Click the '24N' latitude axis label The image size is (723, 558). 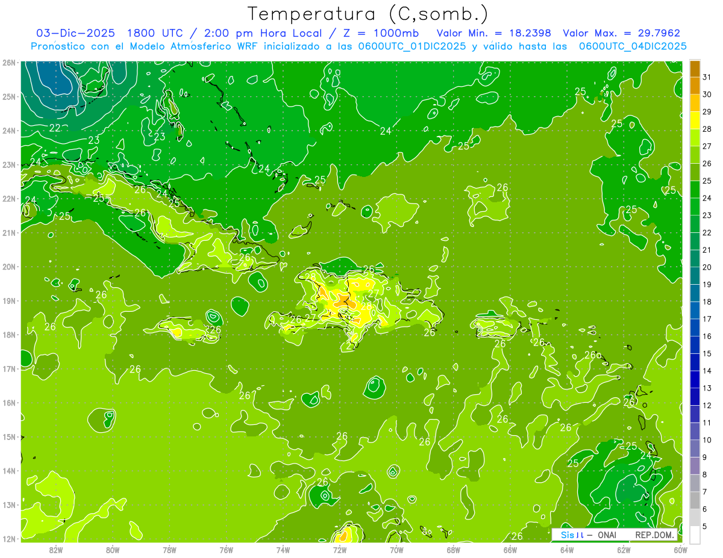9,131
